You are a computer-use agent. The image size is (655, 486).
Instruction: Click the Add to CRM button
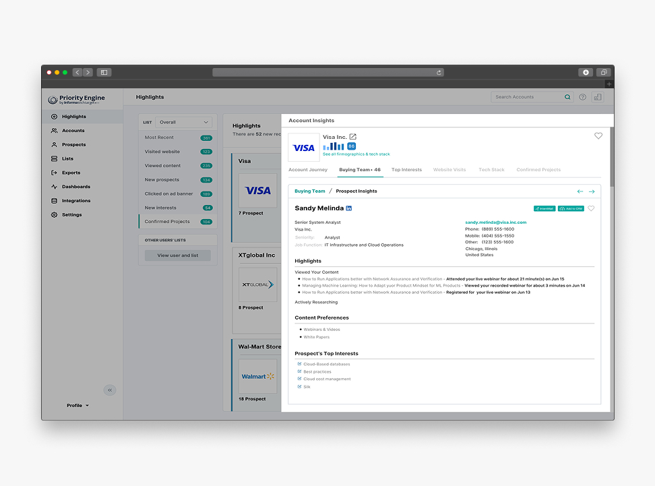pos(571,209)
